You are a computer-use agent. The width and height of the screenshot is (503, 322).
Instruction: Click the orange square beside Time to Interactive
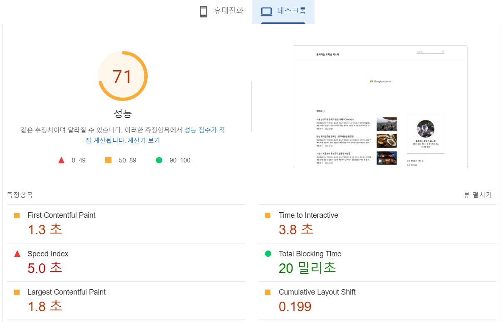point(269,215)
